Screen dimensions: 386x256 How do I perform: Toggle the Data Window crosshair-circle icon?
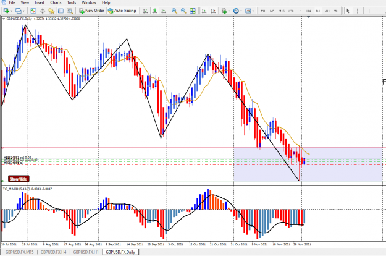tap(43, 11)
